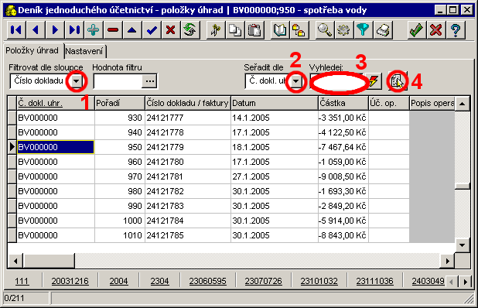
Task: Click the horizontal scrollbar right arrow of grid
Action: point(448,261)
